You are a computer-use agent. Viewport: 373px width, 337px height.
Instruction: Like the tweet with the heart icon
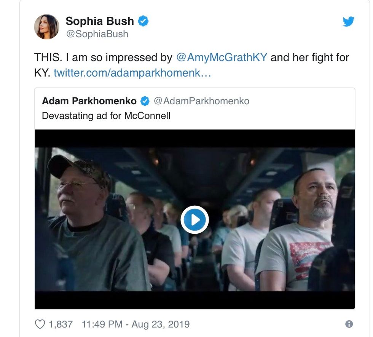40,324
